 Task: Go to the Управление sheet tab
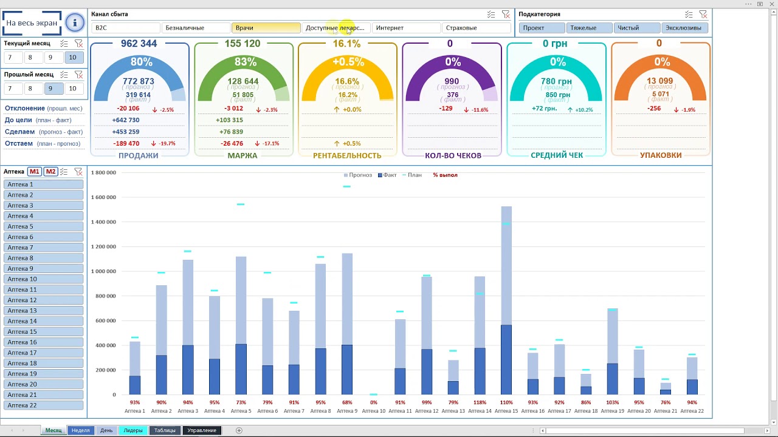tap(202, 430)
